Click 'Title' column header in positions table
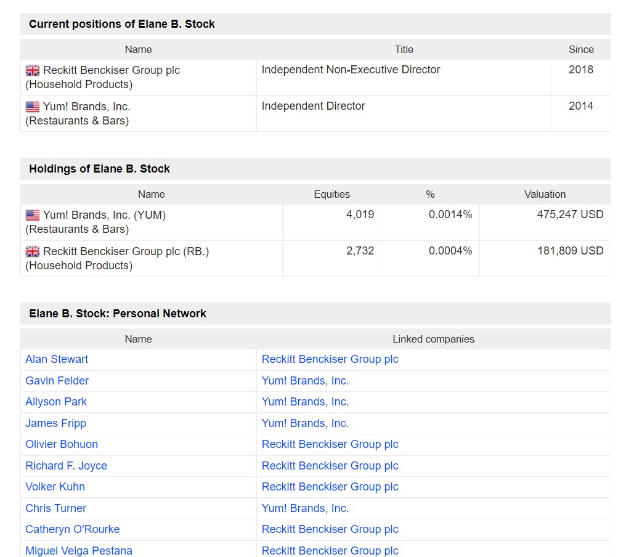 click(x=404, y=49)
